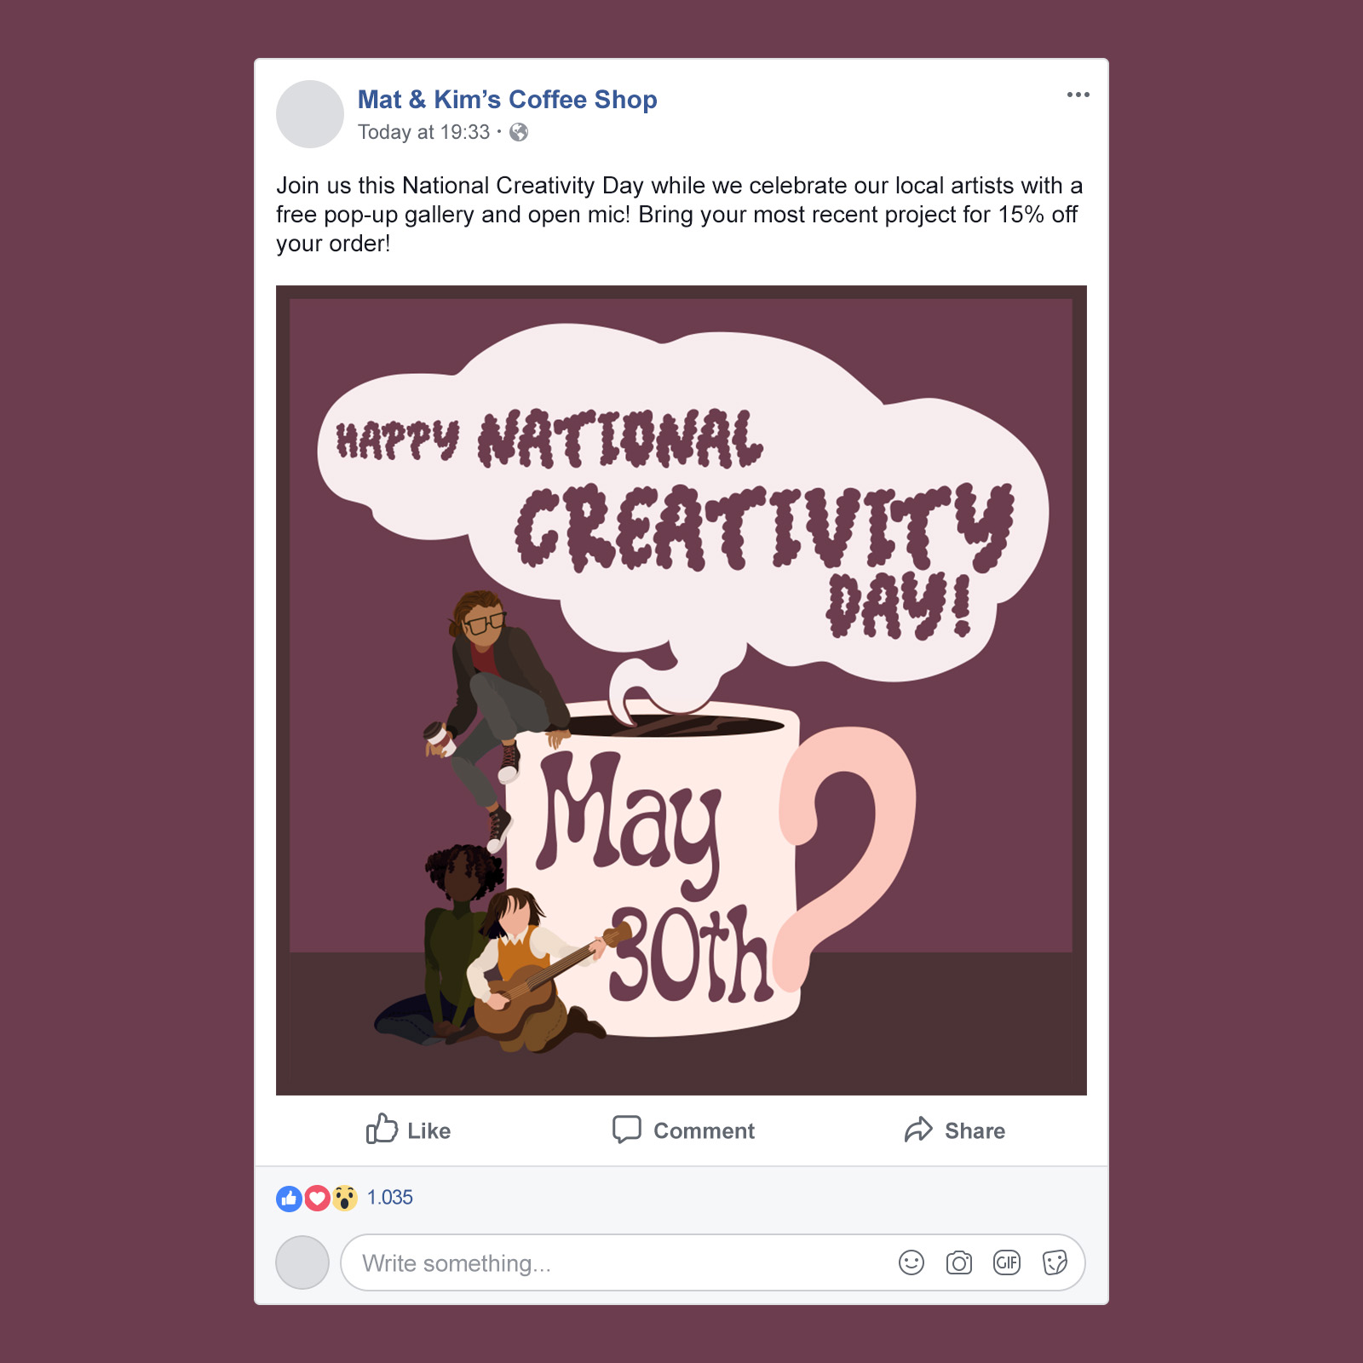1363x1363 pixels.
Task: View the 1.035 reactions count
Action: click(x=389, y=1198)
